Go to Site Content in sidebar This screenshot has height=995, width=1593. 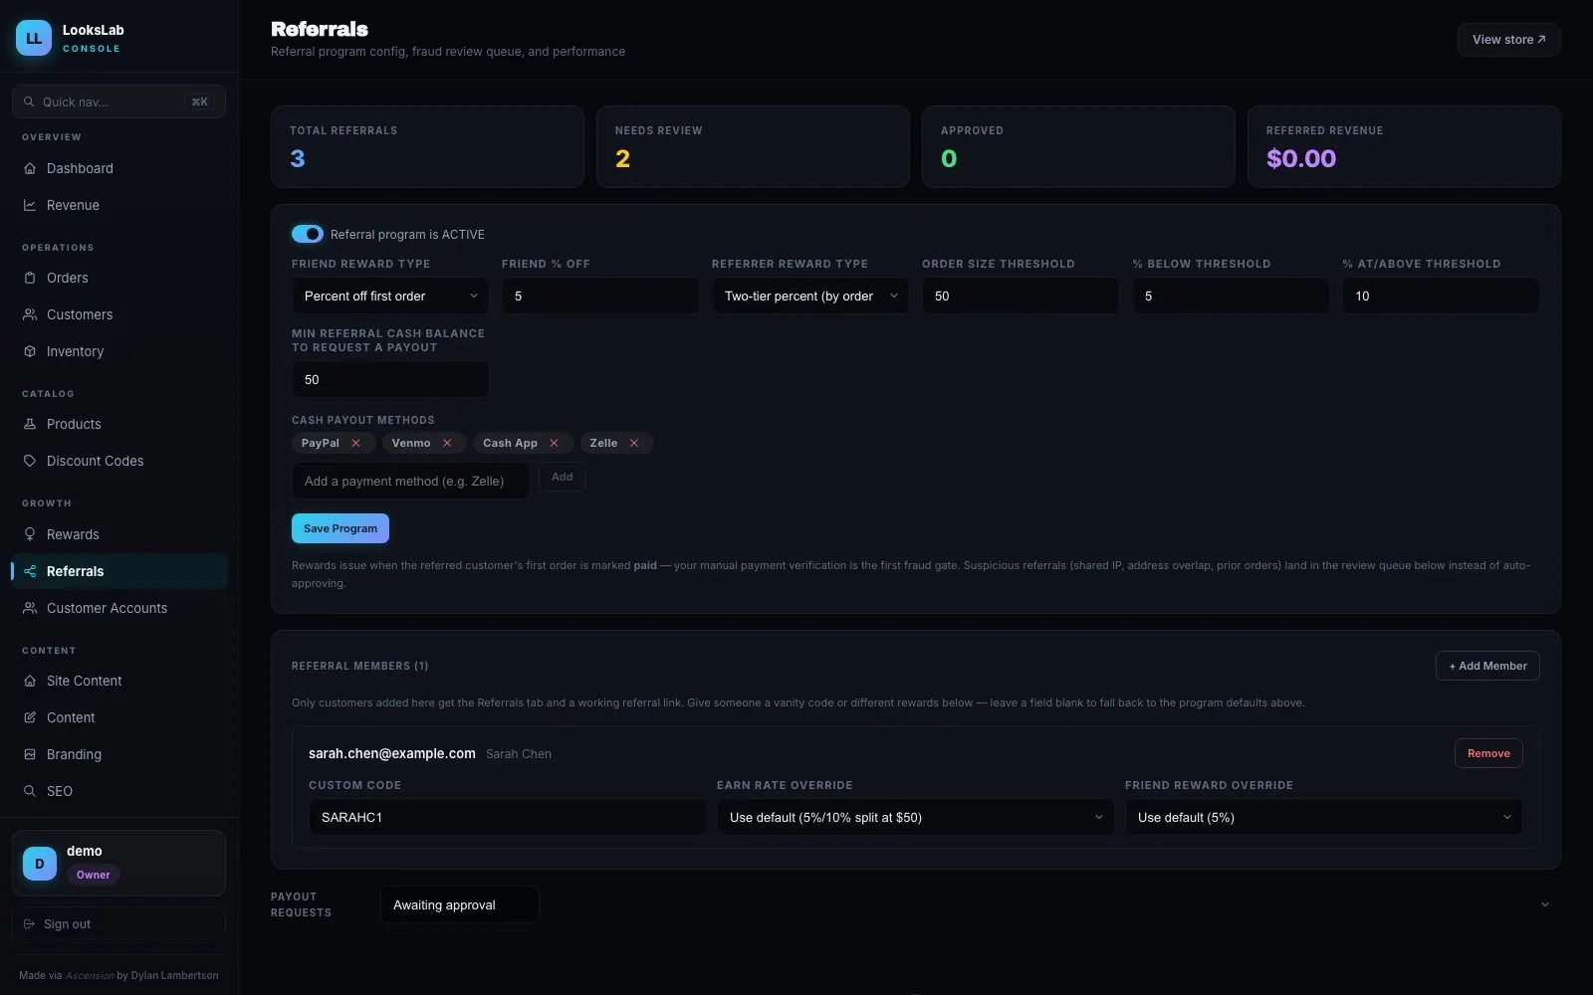coord(119,681)
